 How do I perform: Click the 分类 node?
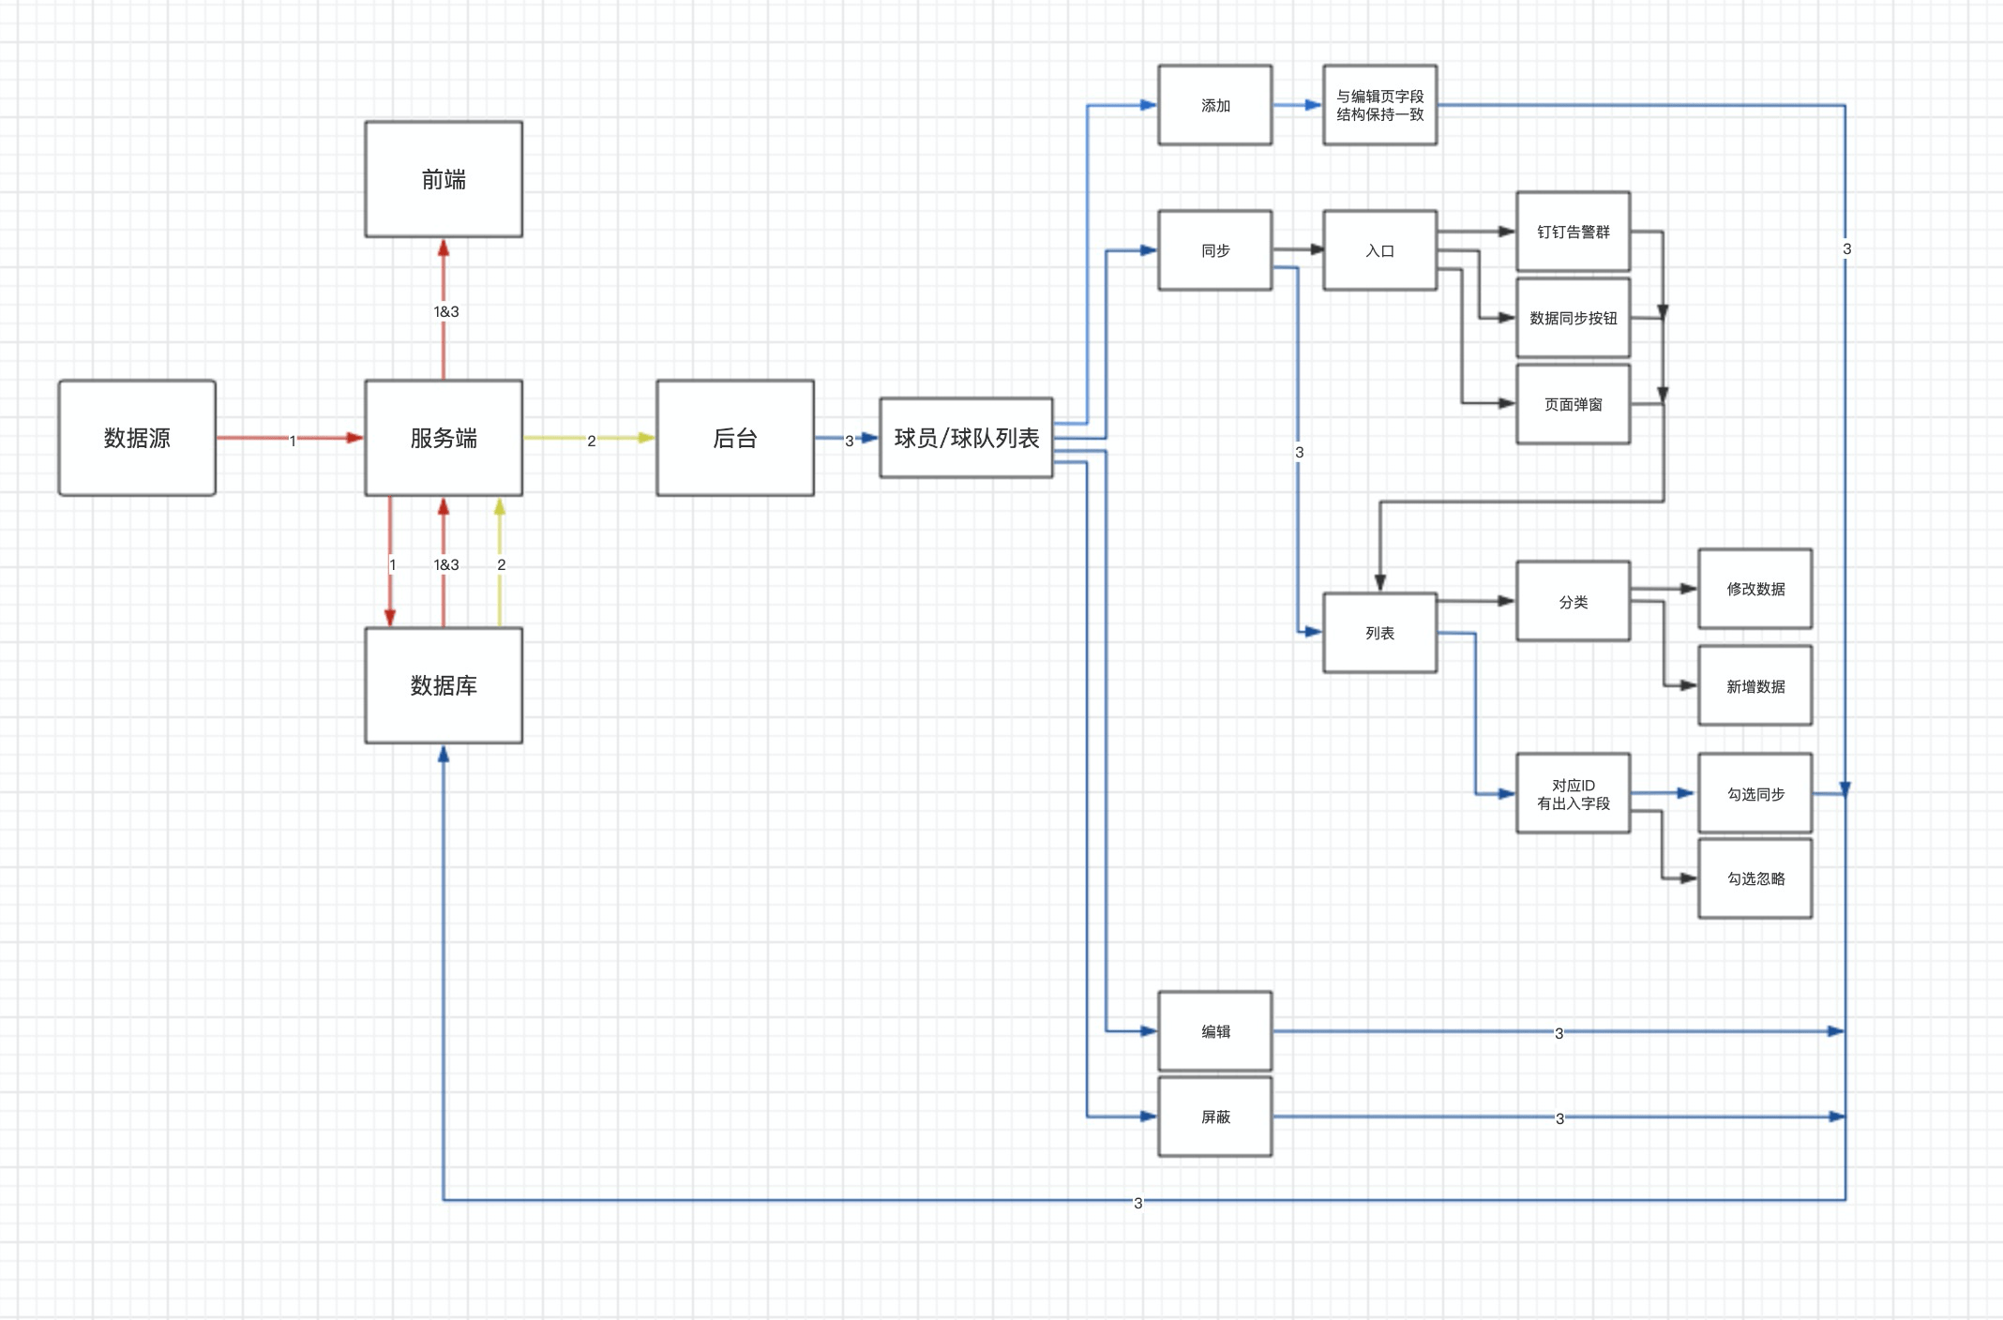pyautogui.click(x=1574, y=602)
